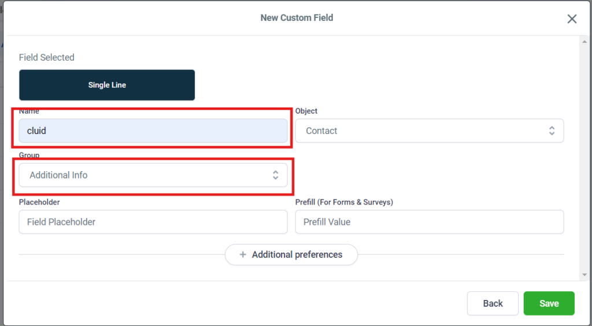Click the plus icon beside Additional preferences
Viewport: 592px width, 326px height.
point(243,255)
